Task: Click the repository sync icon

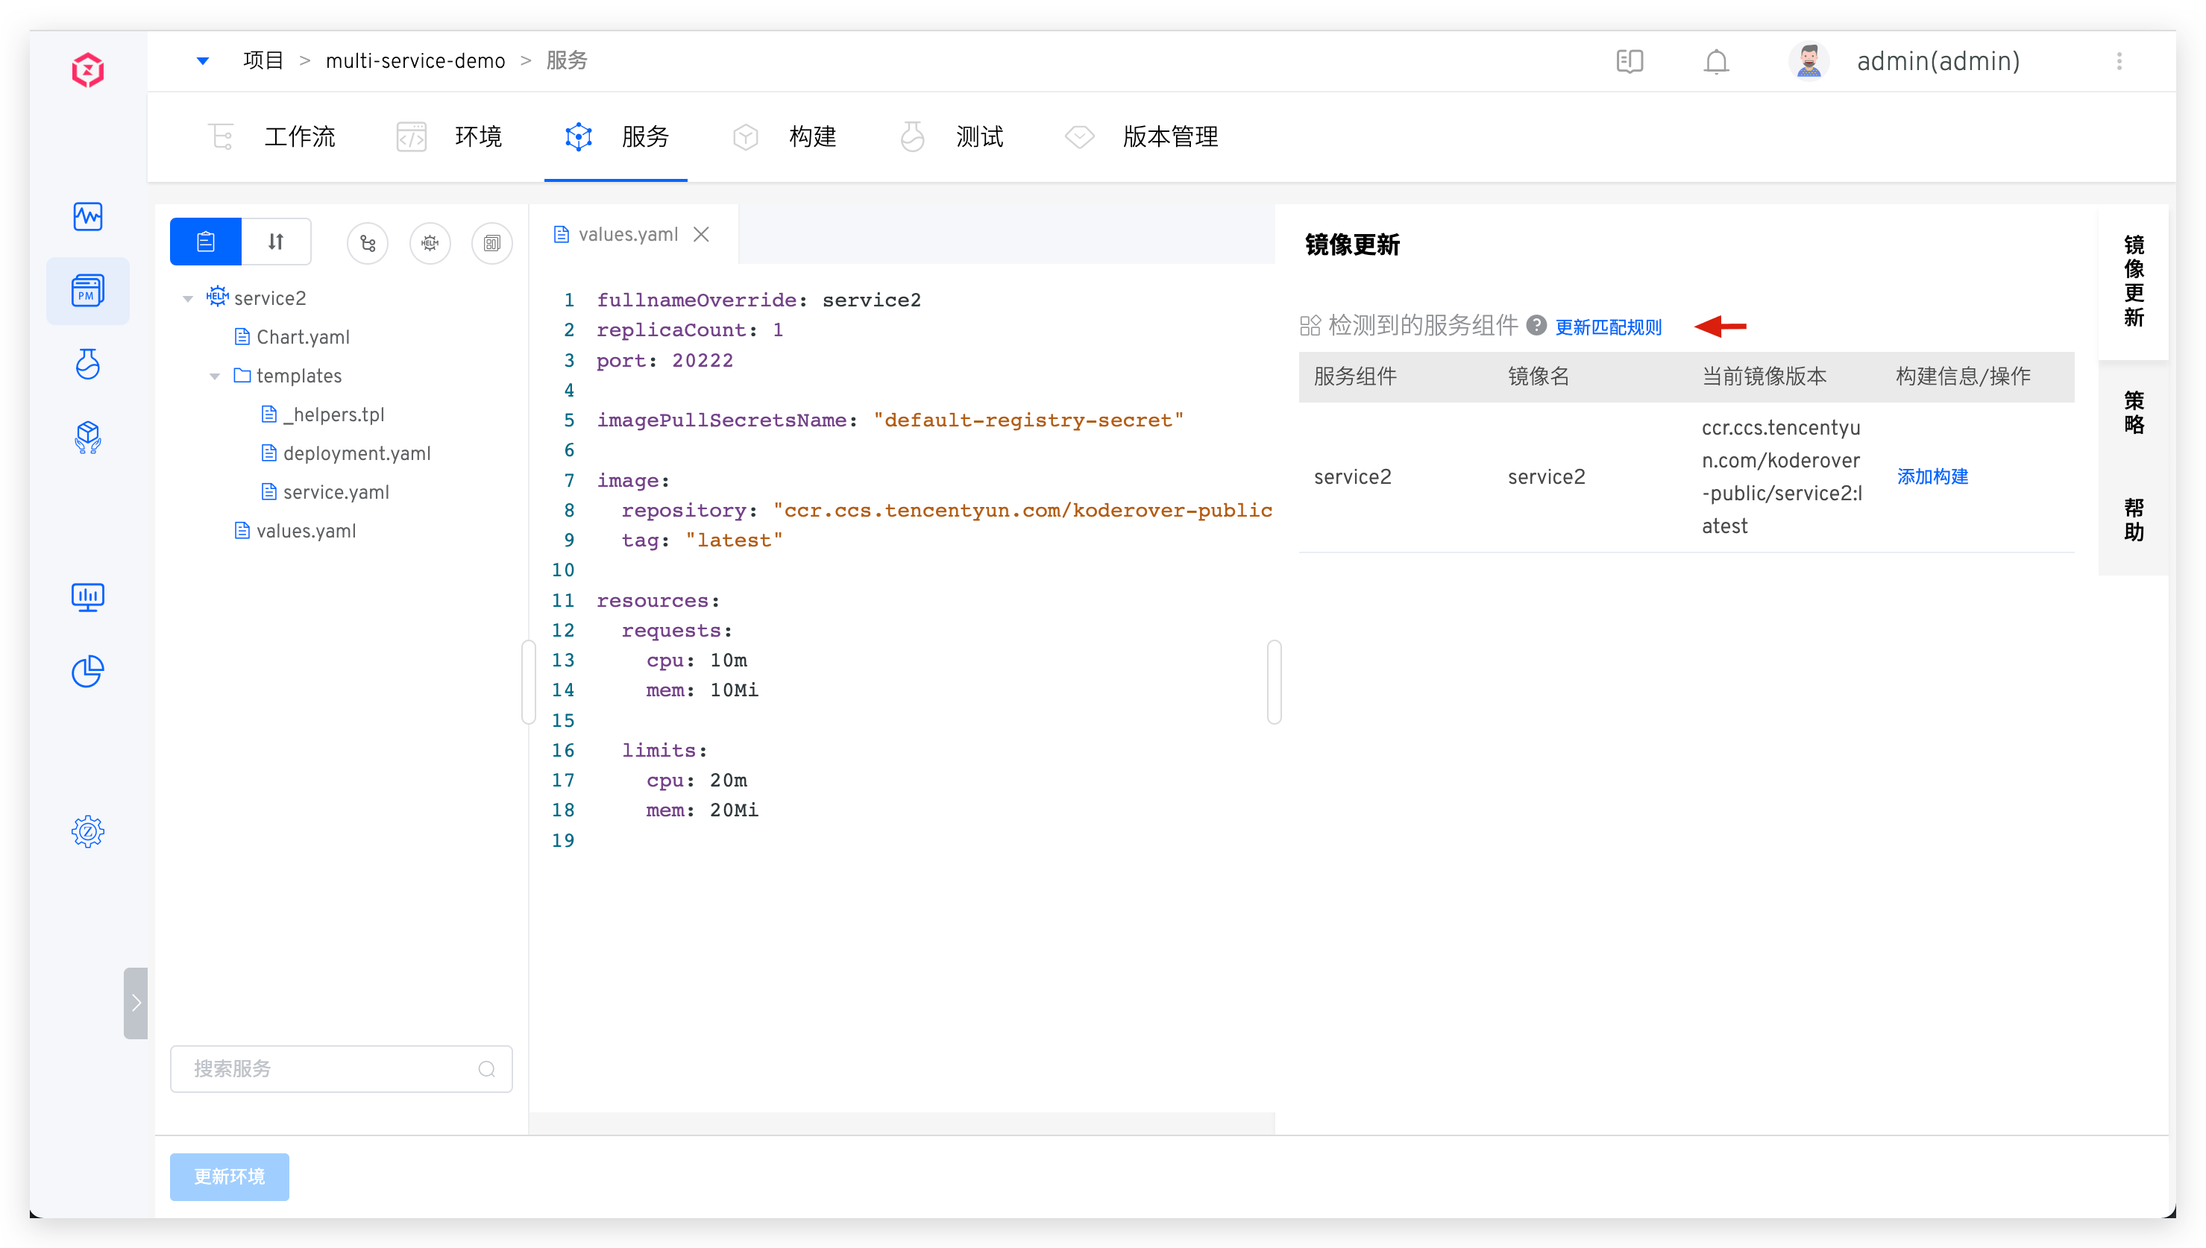Action: [368, 244]
